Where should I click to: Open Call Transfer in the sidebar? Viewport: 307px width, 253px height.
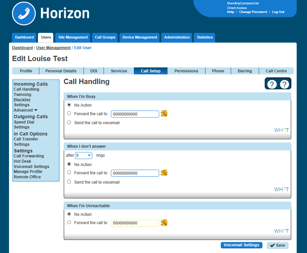(x=26, y=139)
